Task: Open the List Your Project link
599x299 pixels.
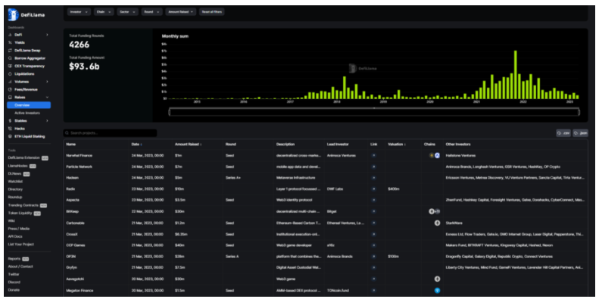Action: tap(21, 244)
